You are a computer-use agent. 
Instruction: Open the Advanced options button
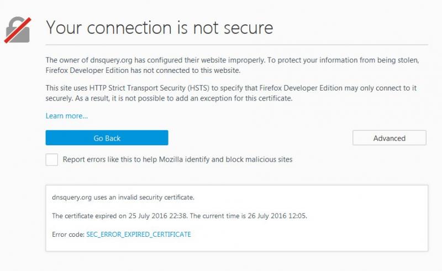[x=389, y=138]
